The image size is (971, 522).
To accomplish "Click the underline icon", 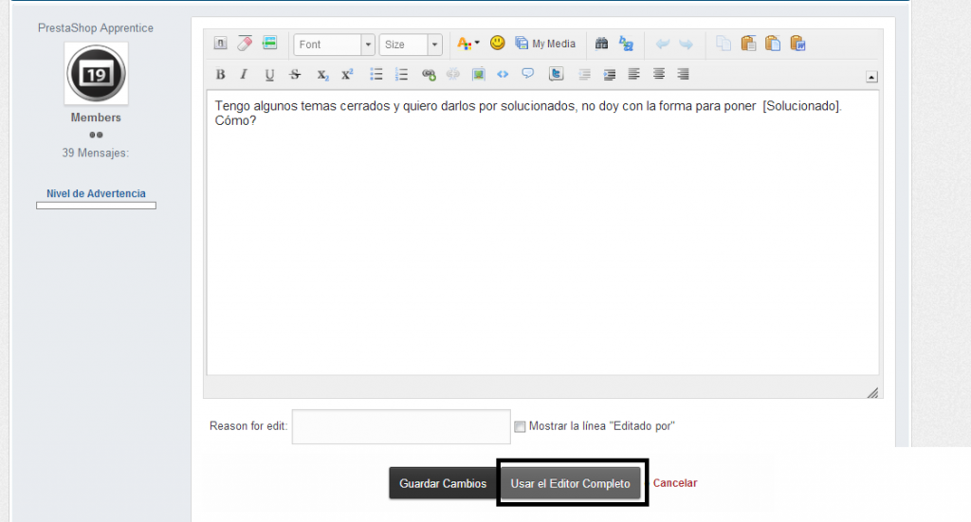I will coord(269,75).
